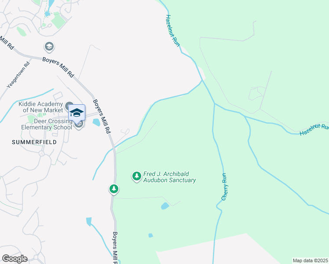This screenshot has width=329, height=264.
Task: Click the blue graduation cap school marker
Action: coord(77,114)
